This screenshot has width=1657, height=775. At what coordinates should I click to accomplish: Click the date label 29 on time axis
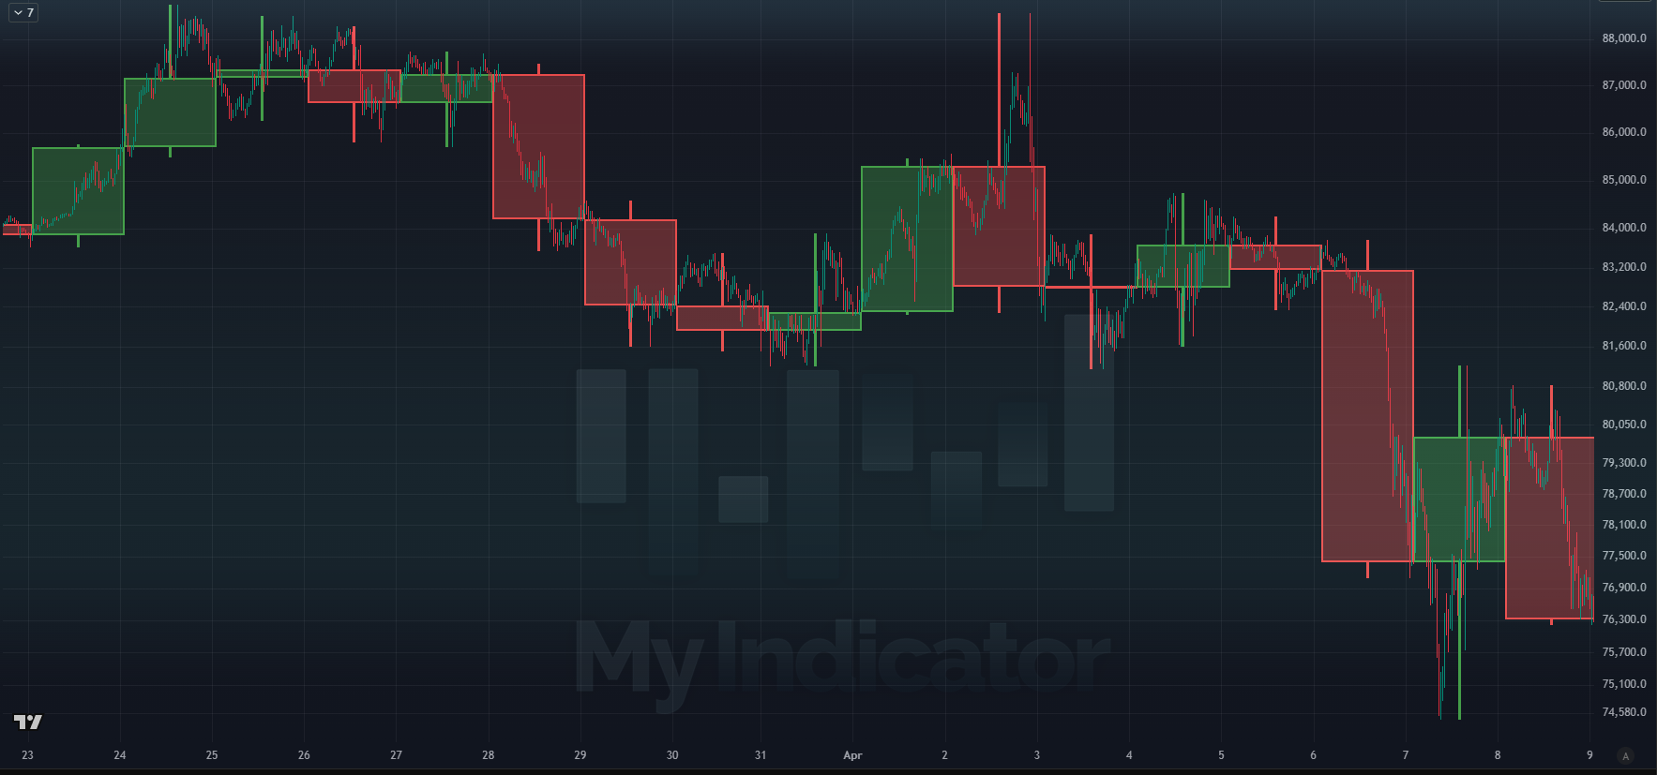[580, 755]
